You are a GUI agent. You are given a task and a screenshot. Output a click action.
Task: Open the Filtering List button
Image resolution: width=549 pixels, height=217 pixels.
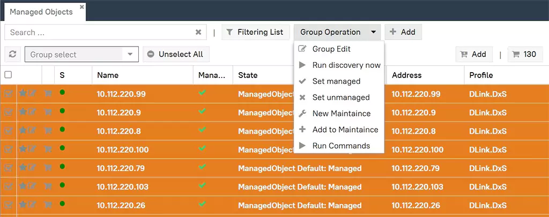click(255, 32)
